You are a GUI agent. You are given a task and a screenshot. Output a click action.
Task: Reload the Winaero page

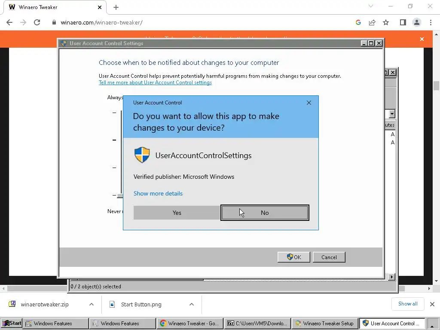(x=37, y=22)
